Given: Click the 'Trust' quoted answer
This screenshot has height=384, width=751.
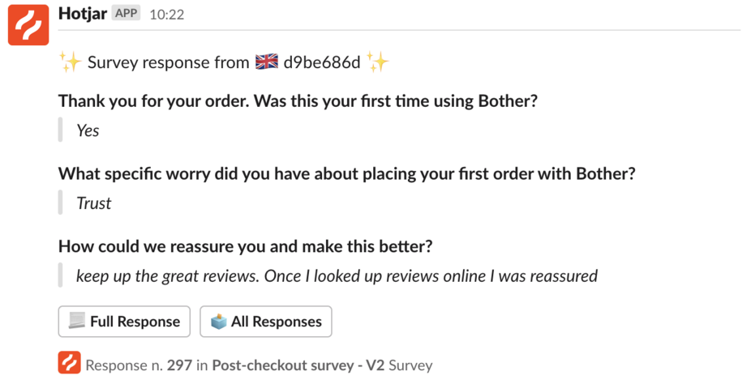Looking at the screenshot, I should tap(94, 203).
